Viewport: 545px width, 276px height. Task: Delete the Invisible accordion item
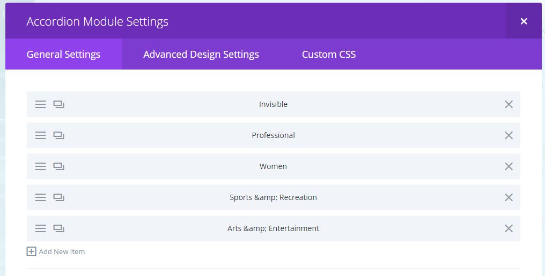[x=509, y=104]
